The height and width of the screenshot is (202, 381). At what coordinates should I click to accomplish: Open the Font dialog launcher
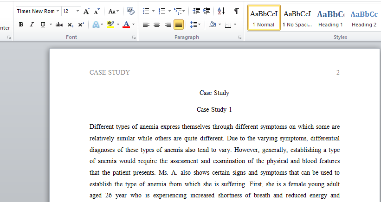pyautogui.click(x=134, y=38)
